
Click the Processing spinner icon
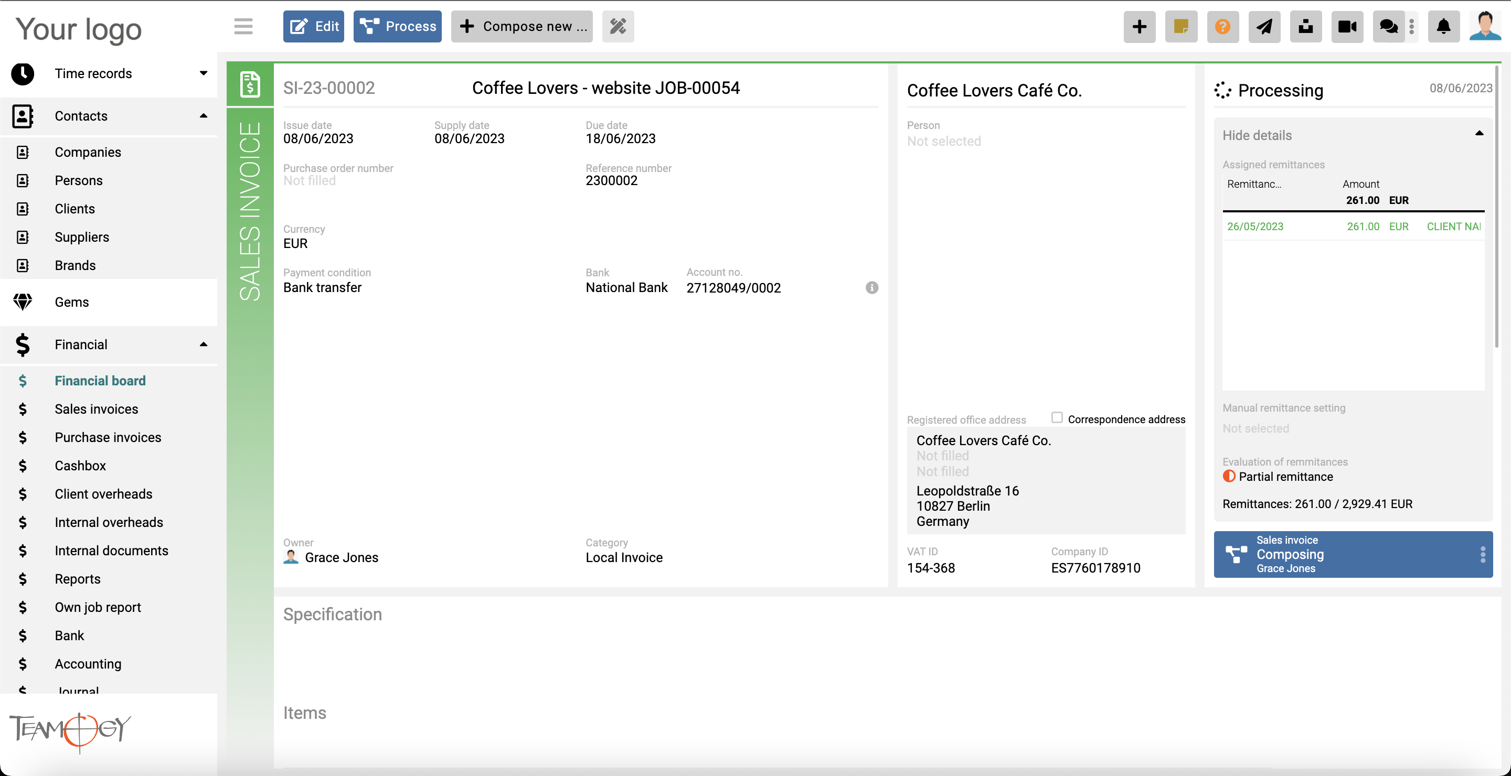[x=1222, y=90]
